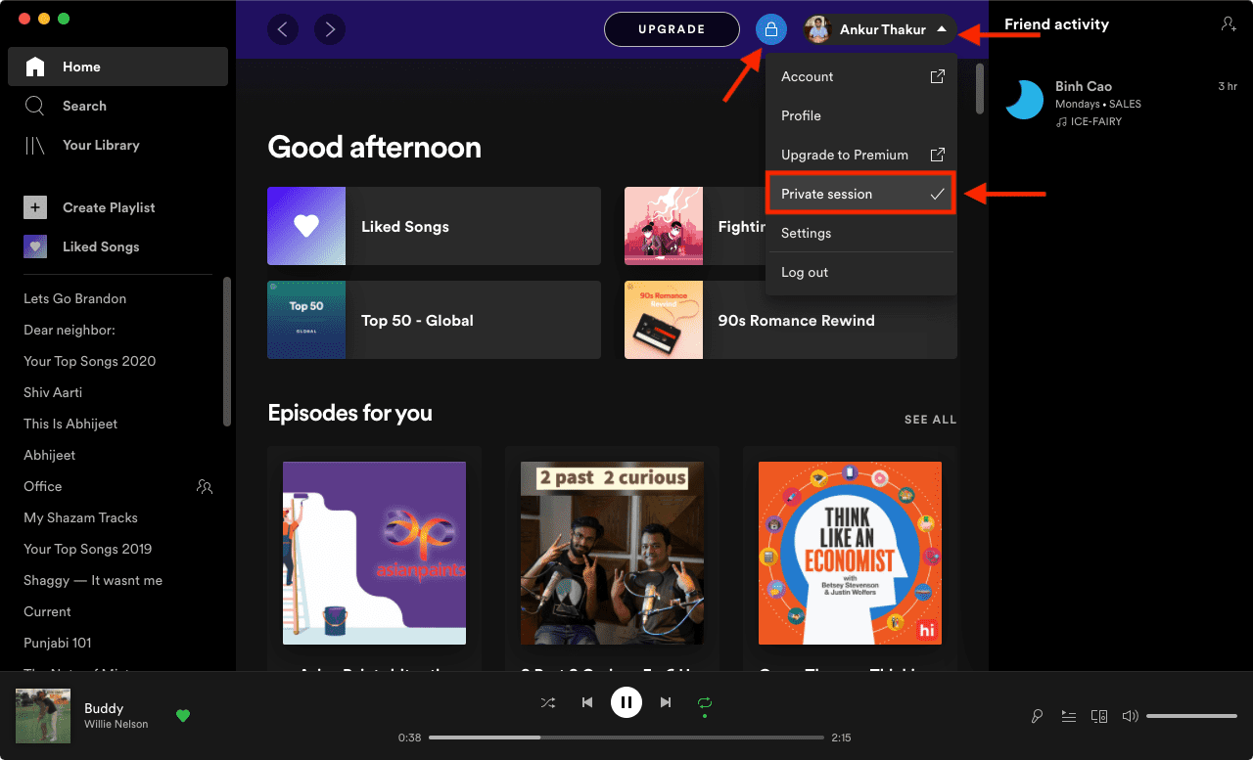Click the Fighting playlist card thumbnail

(664, 226)
